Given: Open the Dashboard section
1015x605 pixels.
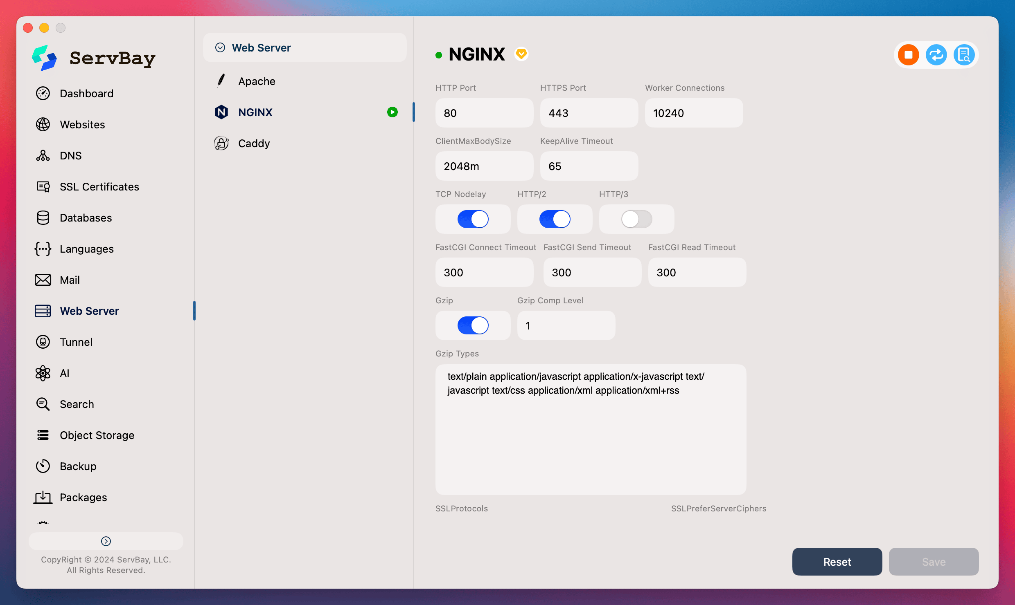Looking at the screenshot, I should [x=86, y=94].
